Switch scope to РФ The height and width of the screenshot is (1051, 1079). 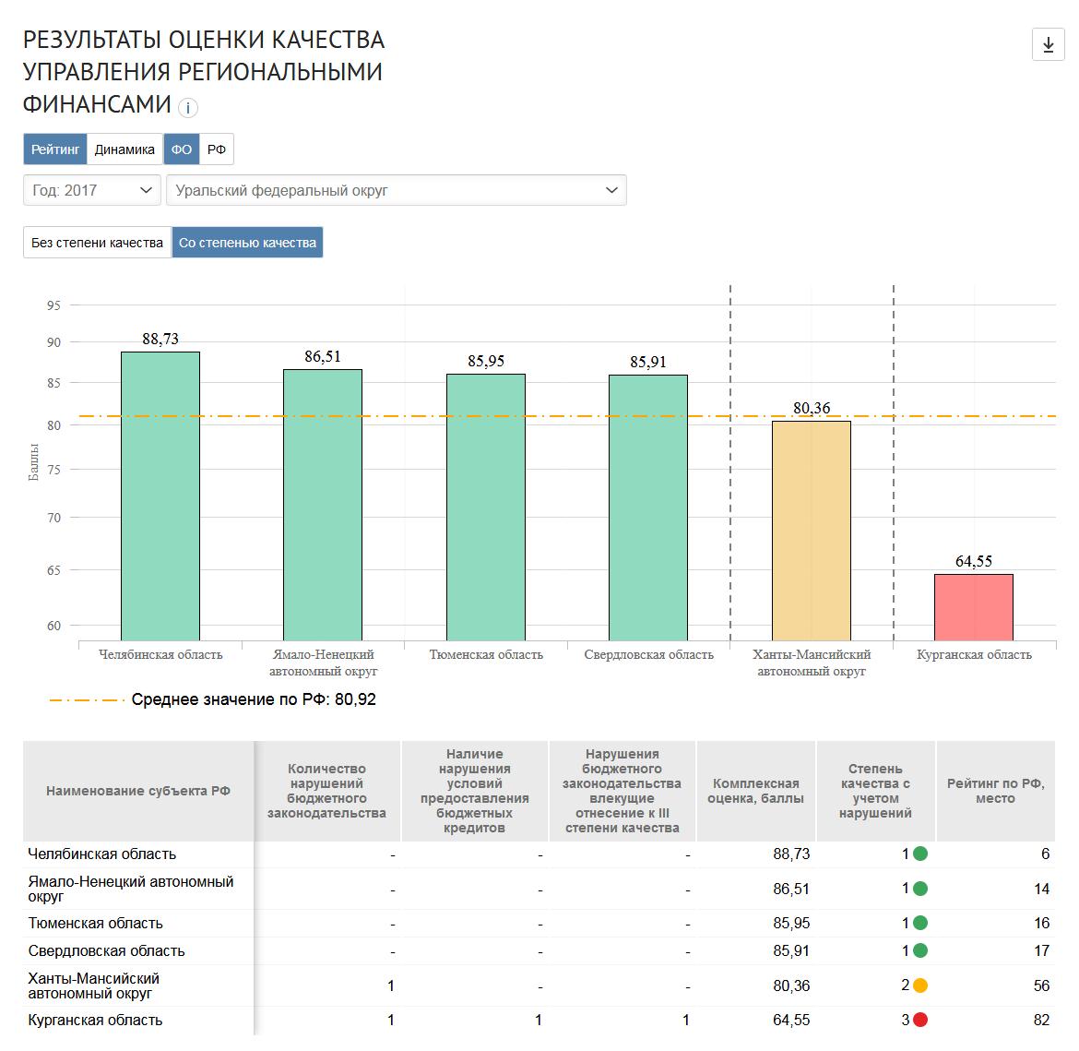pyautogui.click(x=217, y=149)
